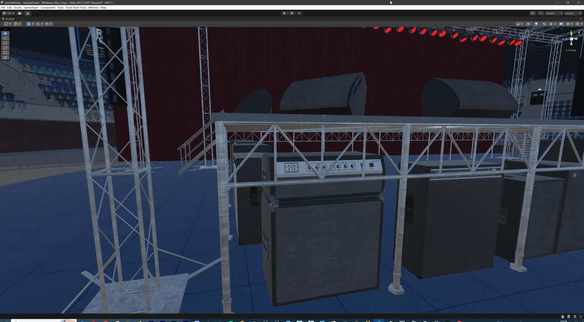
Task: Select the Transform tool
Action: coord(4,57)
